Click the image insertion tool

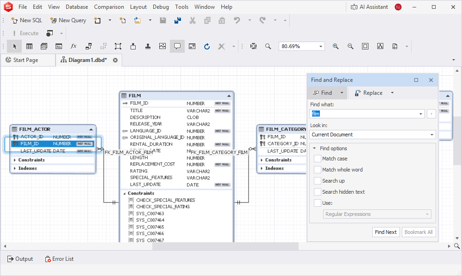[x=161, y=46]
